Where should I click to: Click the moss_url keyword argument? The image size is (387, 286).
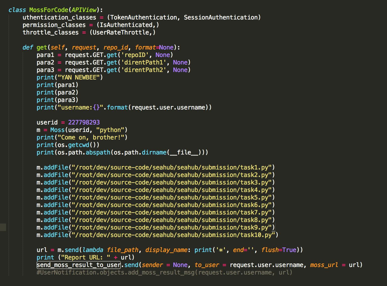tap(324, 265)
